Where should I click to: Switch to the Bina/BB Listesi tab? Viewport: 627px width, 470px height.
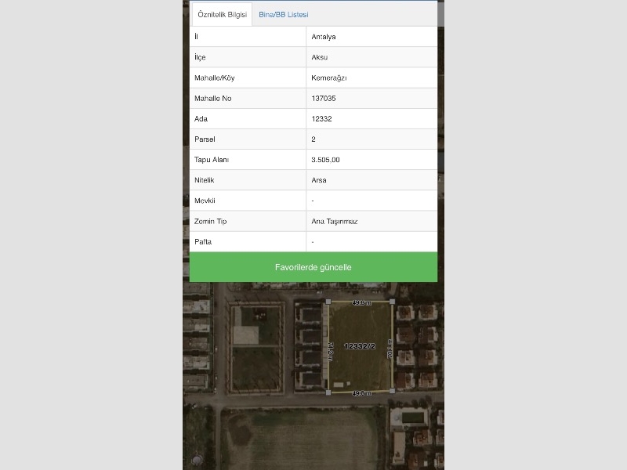tap(284, 14)
